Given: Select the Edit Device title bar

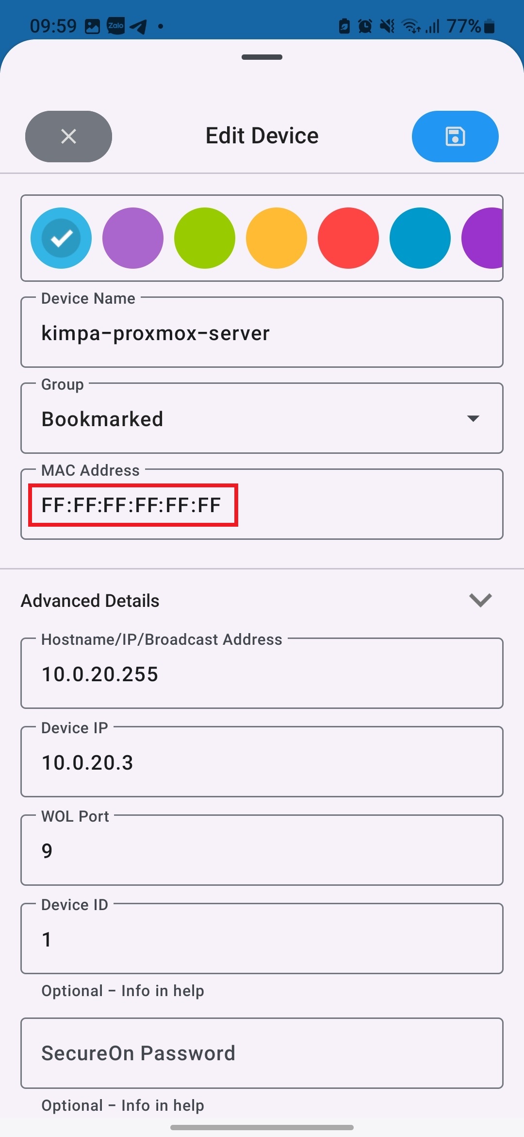Looking at the screenshot, I should click(262, 135).
